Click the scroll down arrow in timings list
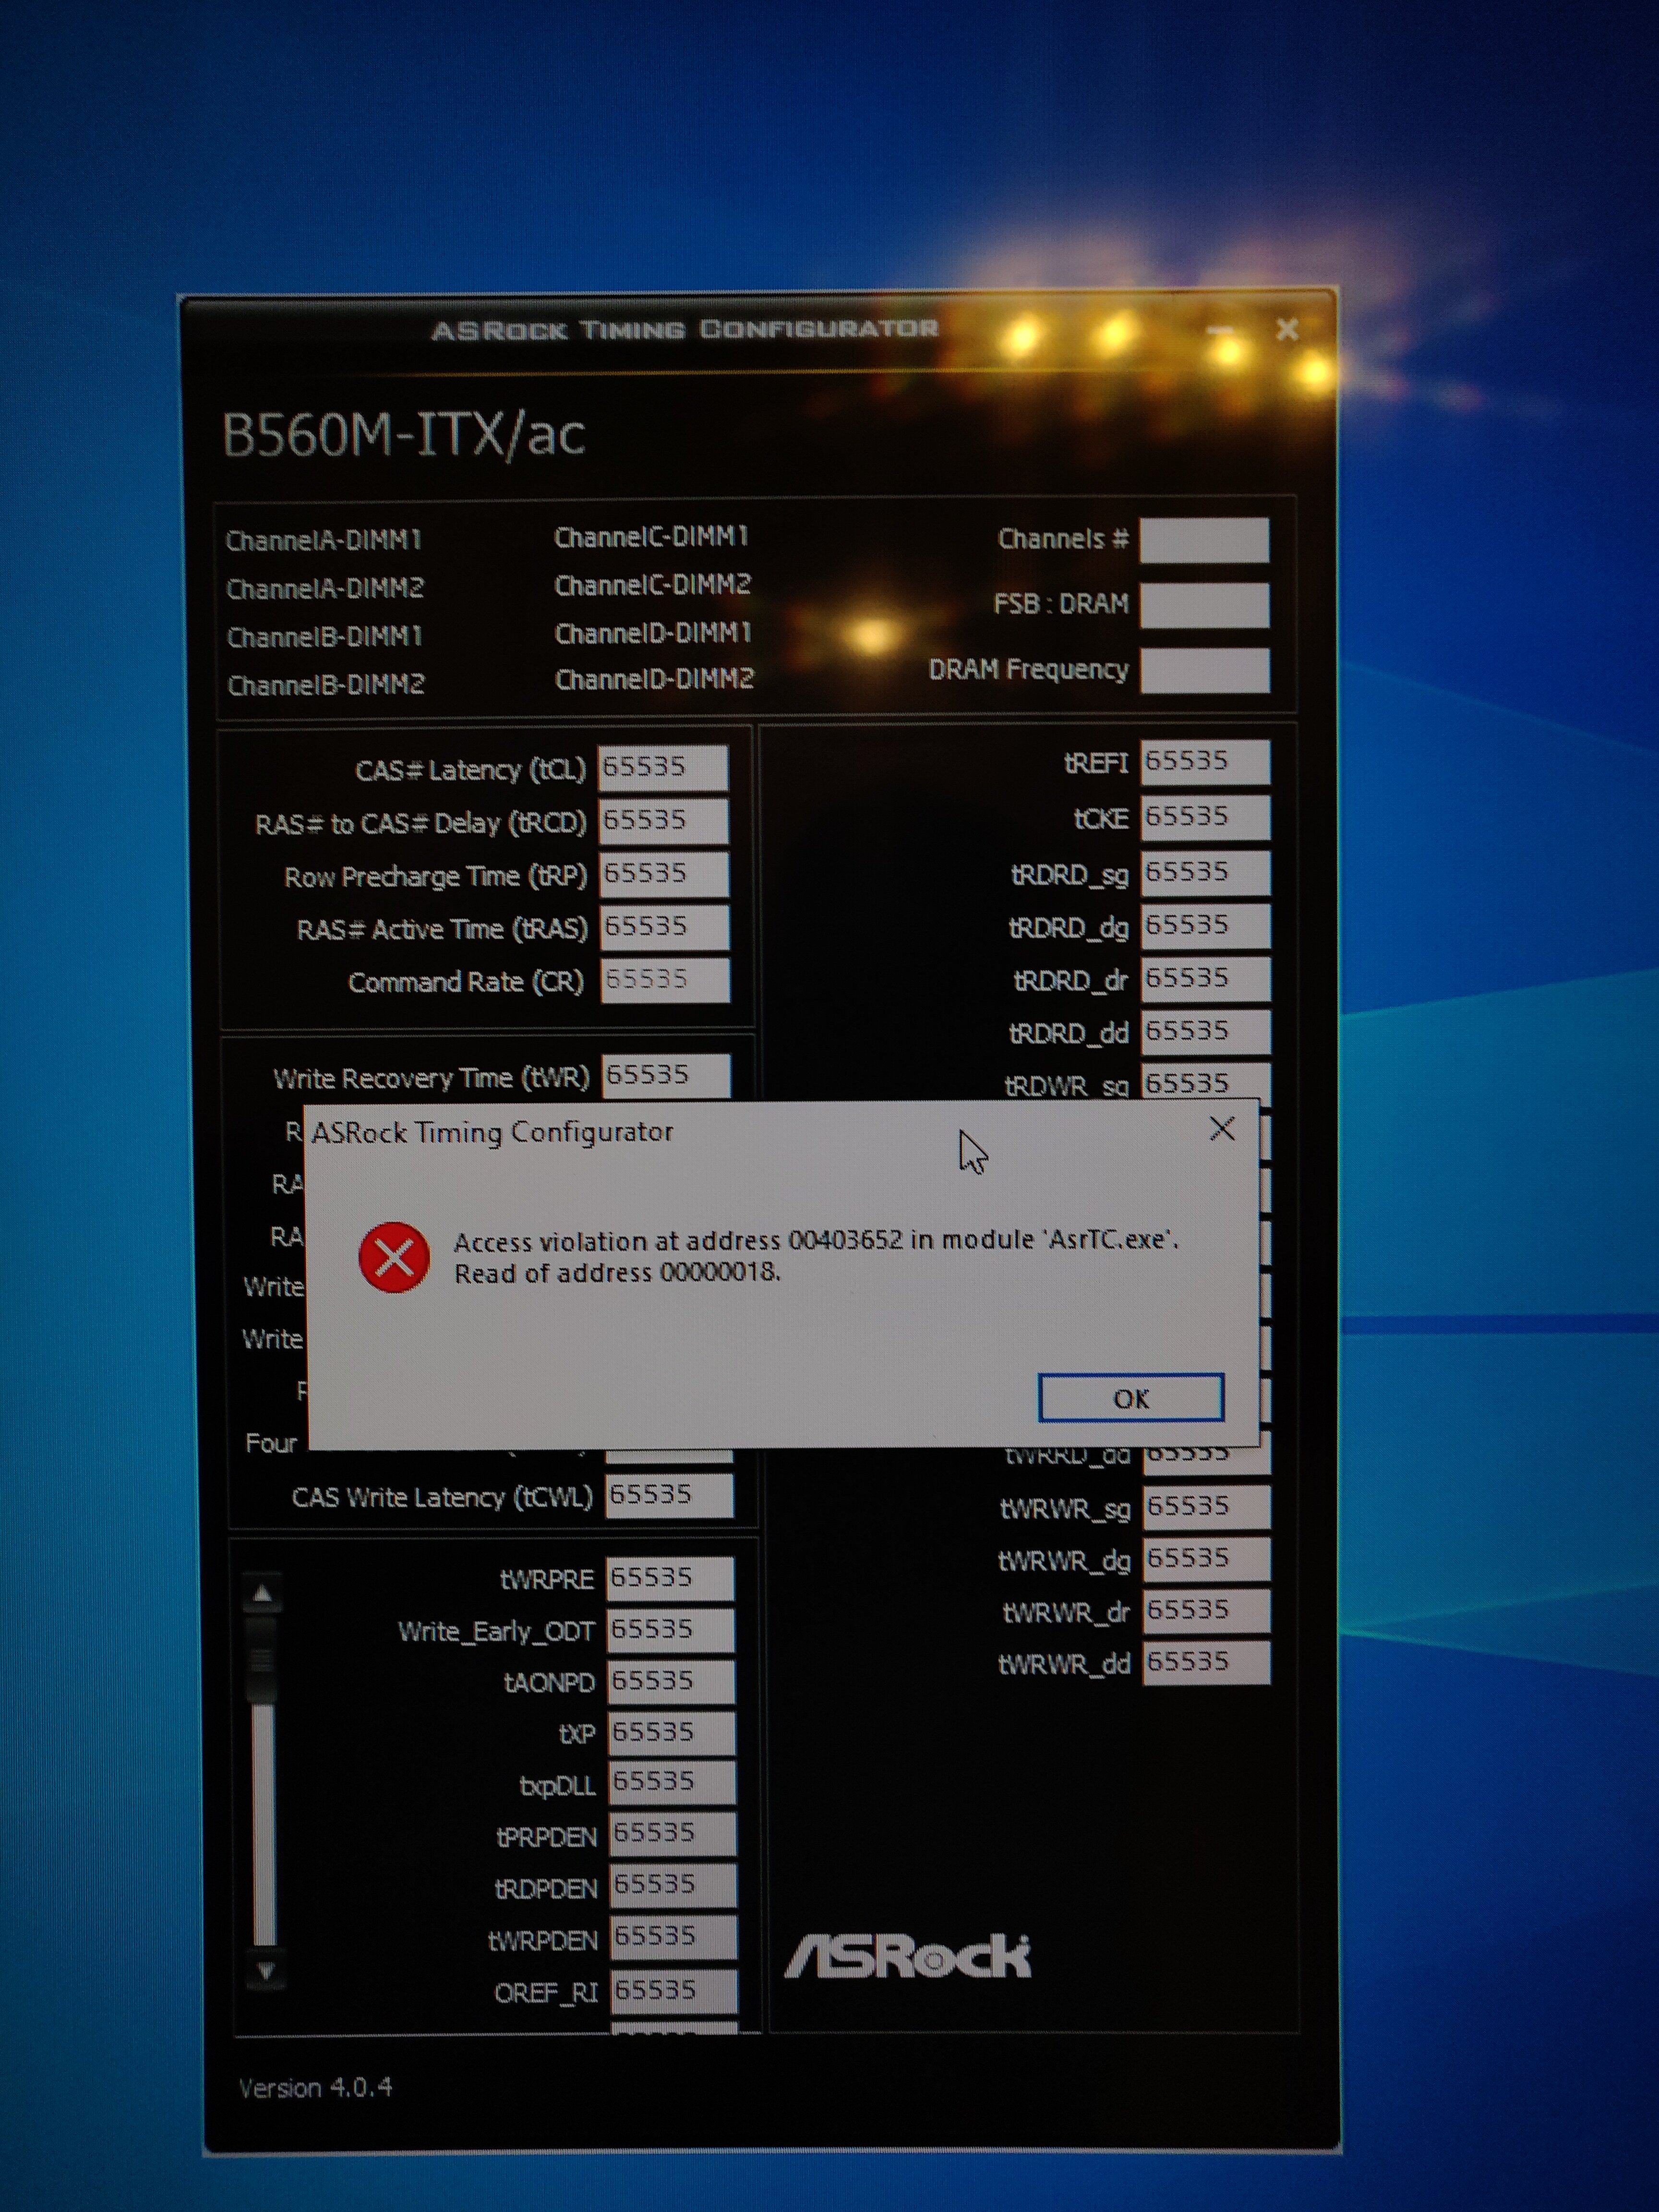The image size is (1659, 2212). point(265,1971)
